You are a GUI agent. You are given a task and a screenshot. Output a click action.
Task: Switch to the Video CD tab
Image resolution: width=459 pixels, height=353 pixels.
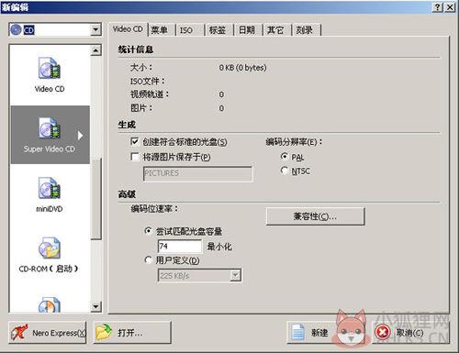tap(128, 29)
